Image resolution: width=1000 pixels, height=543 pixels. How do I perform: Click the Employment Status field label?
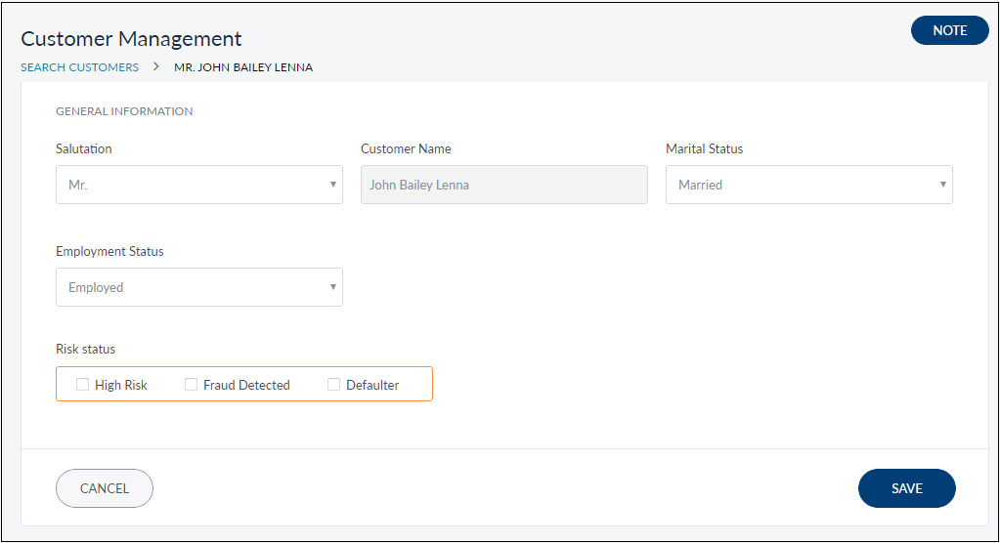109,251
